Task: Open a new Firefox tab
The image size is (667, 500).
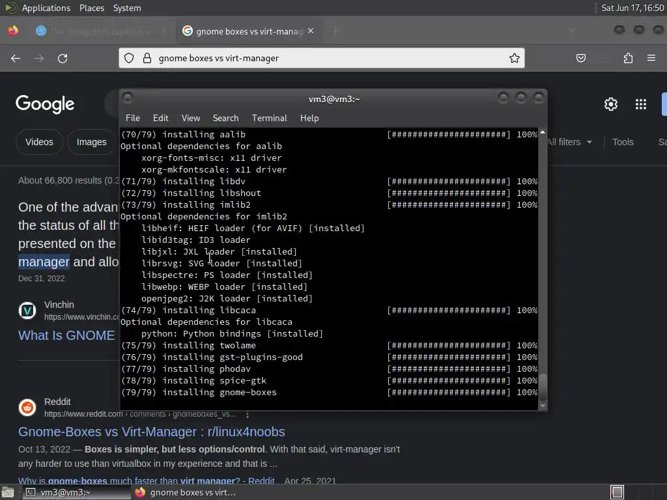Action: 335,31
